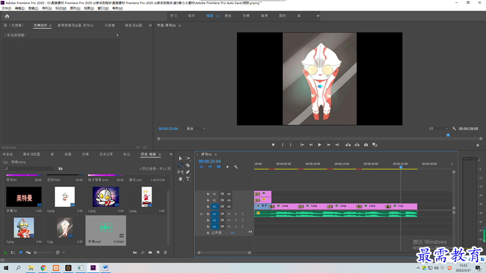Switch to the 颜色 workspace tab
Viewport: 486px width, 273px height.
click(x=228, y=16)
